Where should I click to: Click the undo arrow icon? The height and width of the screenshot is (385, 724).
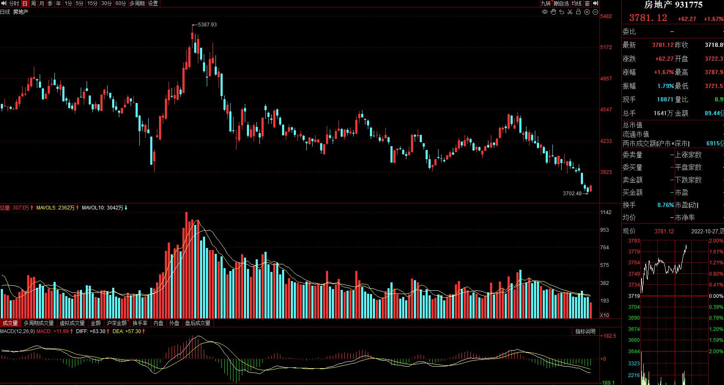click(x=562, y=12)
